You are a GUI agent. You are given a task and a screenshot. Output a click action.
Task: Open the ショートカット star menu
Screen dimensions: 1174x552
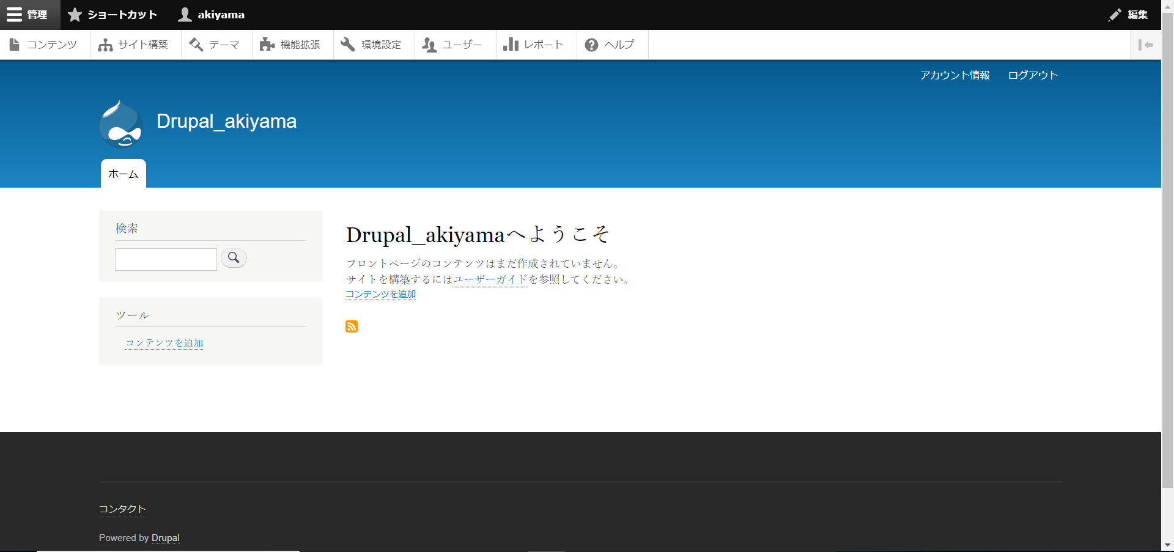pos(113,15)
